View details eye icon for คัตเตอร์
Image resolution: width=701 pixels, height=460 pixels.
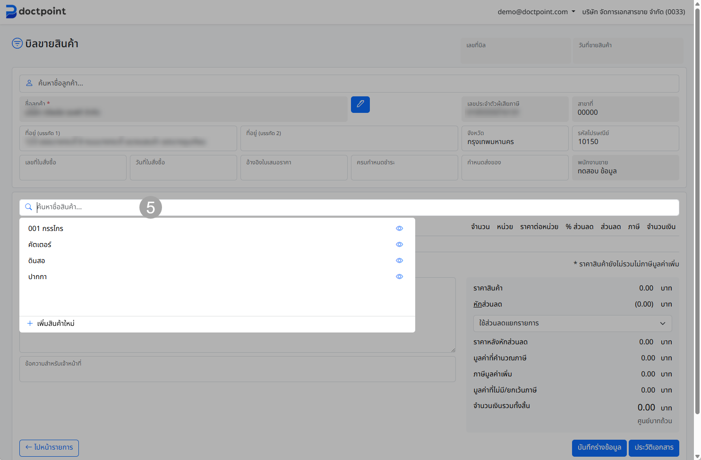pos(399,245)
